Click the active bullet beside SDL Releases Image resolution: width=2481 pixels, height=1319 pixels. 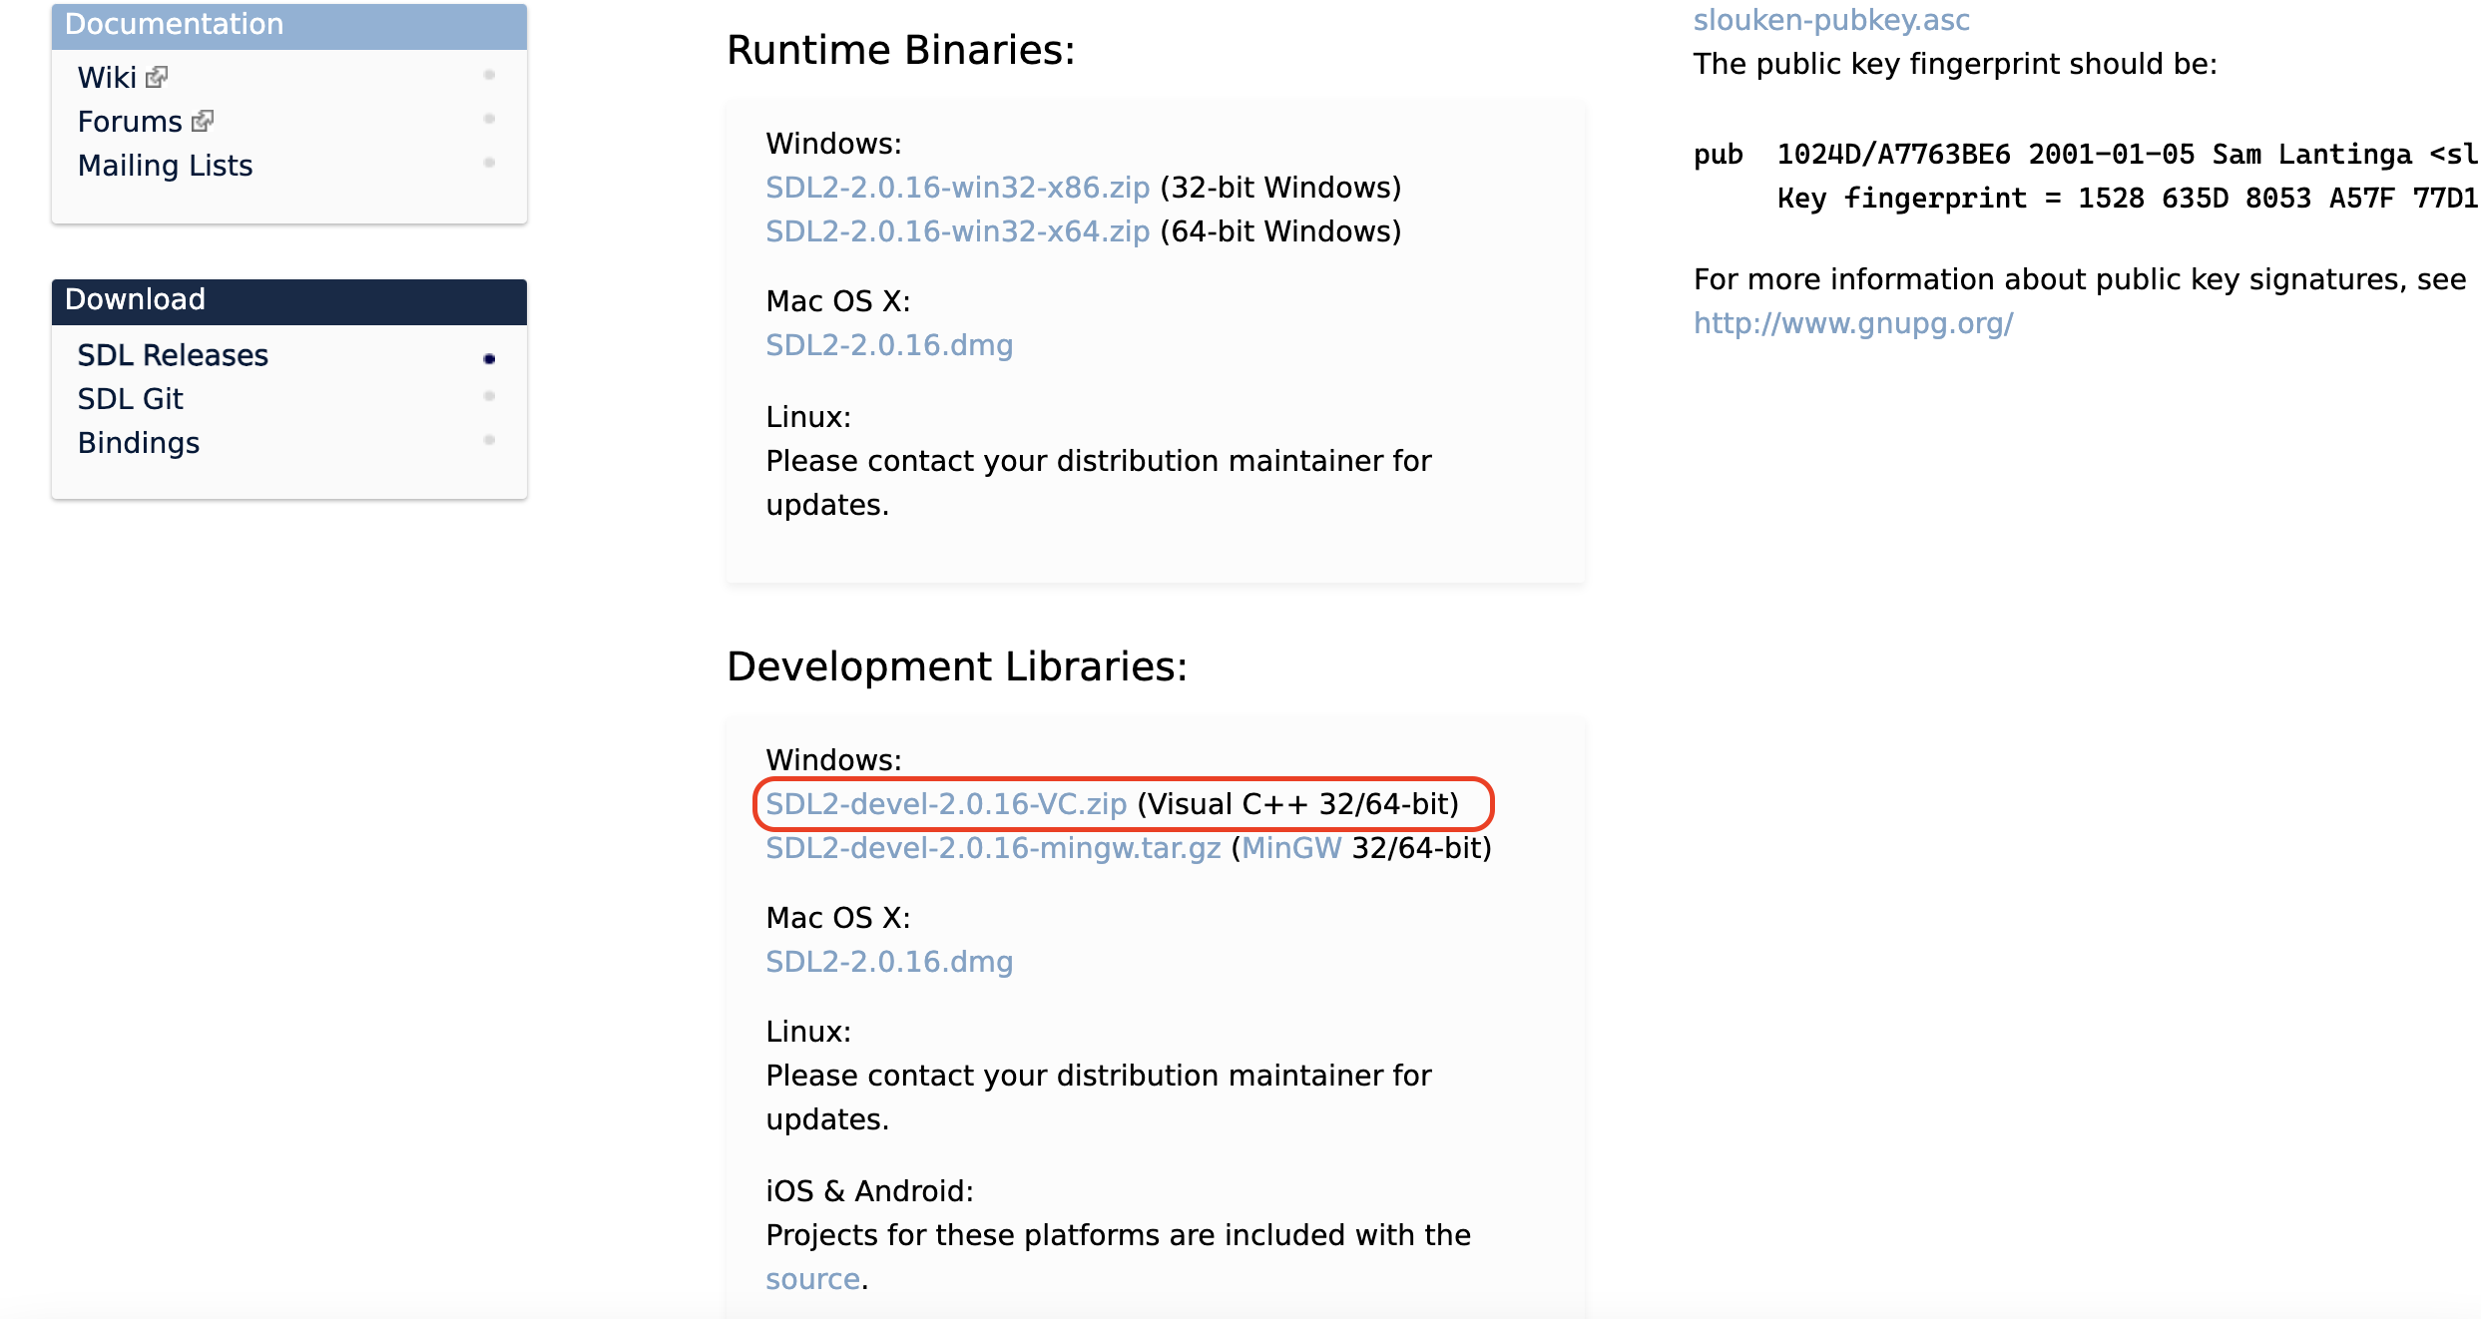pos(489,359)
